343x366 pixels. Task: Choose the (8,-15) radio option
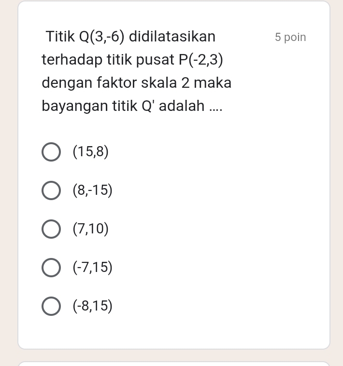51,190
